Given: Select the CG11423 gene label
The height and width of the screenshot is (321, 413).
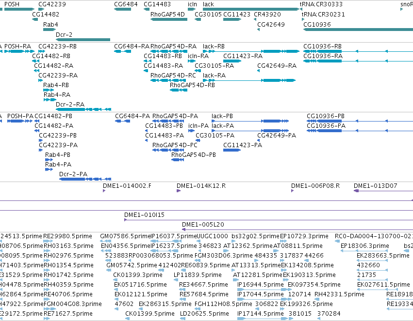Looking at the screenshot, I should click(237, 14).
